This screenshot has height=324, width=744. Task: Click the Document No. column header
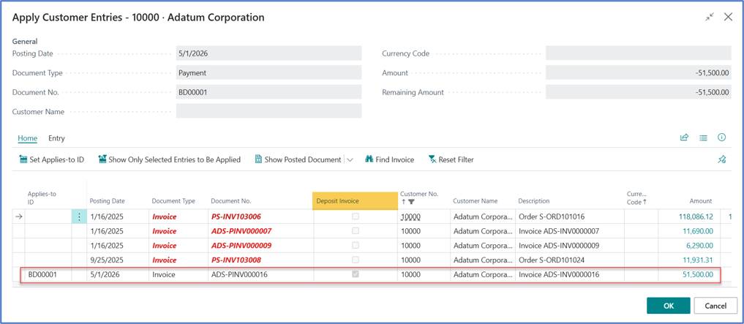[231, 201]
